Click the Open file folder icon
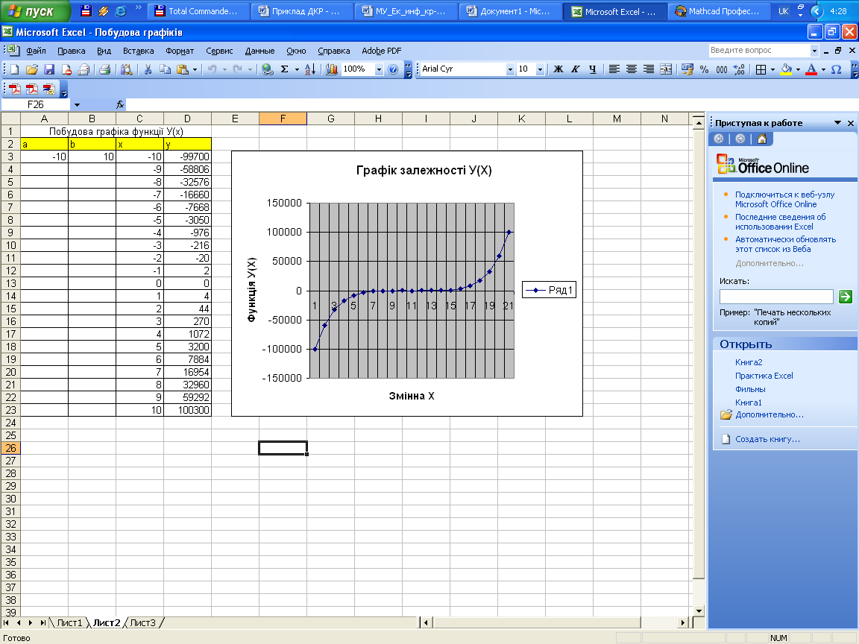859x644 pixels. [32, 69]
